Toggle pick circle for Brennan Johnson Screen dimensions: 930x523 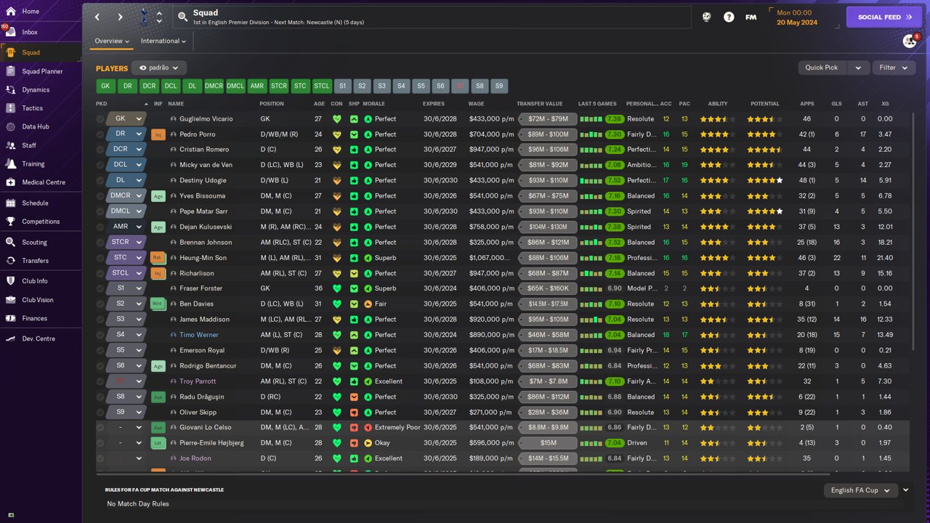pos(100,243)
